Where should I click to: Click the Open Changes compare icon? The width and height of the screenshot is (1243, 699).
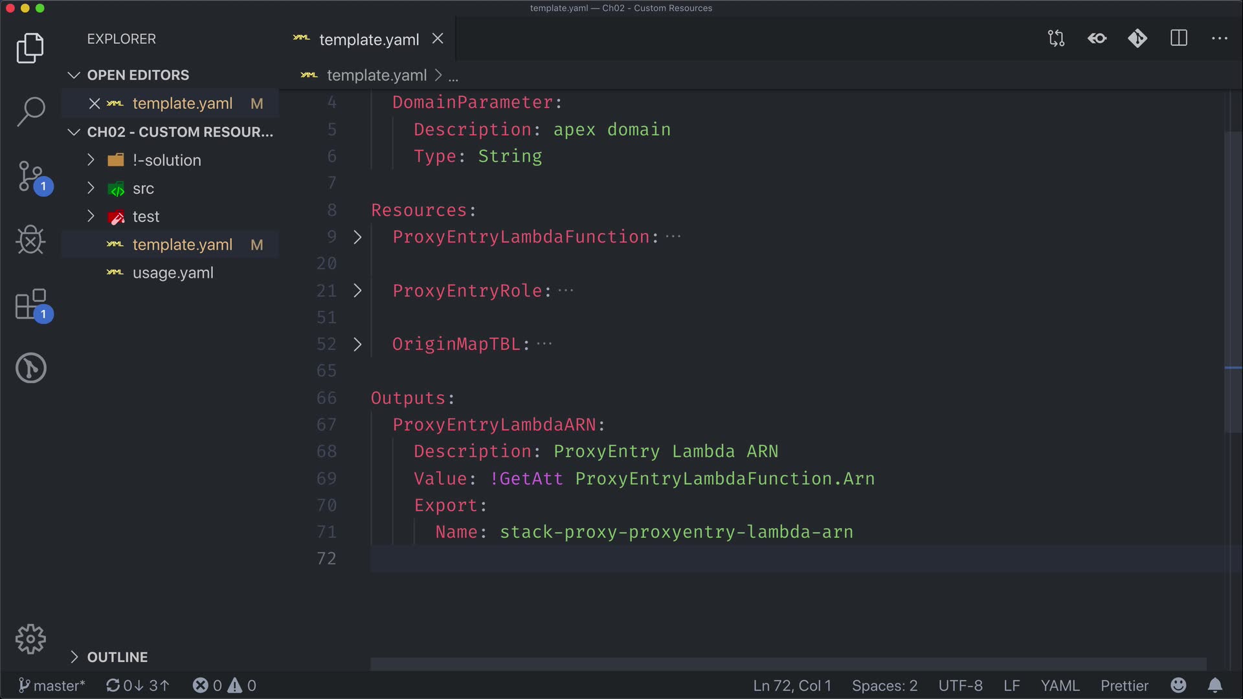point(1056,39)
